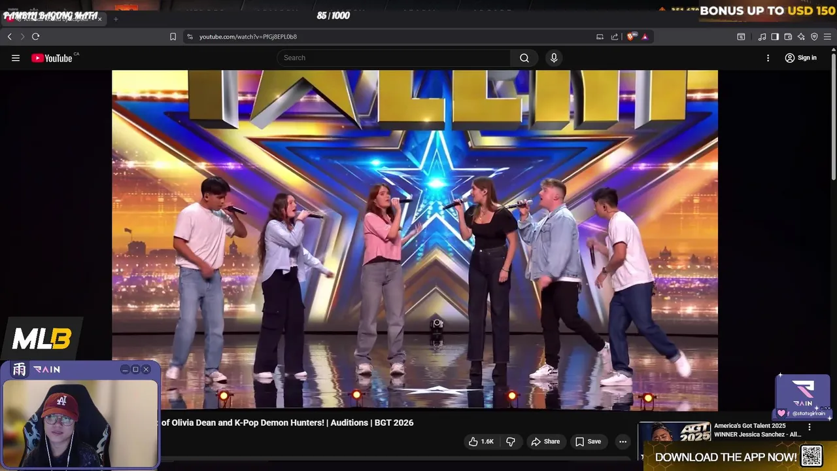The image size is (837, 471).
Task: Open the tab search icon in toolbar
Action: 741,37
